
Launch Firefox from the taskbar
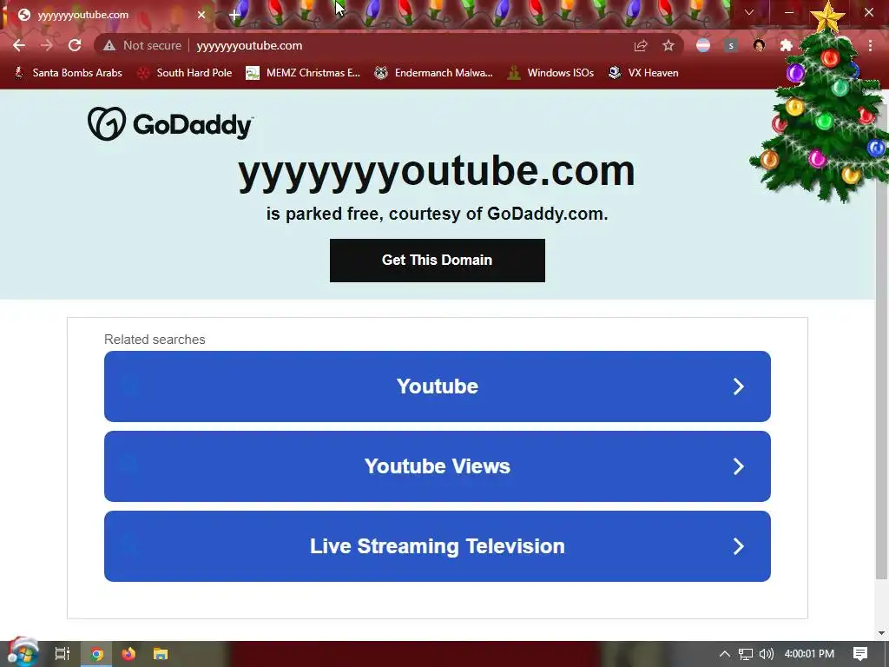pos(128,654)
